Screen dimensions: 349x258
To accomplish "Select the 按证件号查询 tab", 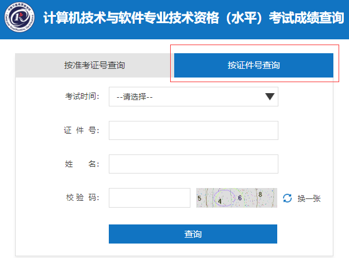I will point(254,65).
